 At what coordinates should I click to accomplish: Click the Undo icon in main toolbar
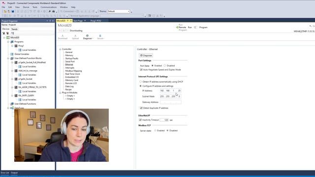pos(31,11)
